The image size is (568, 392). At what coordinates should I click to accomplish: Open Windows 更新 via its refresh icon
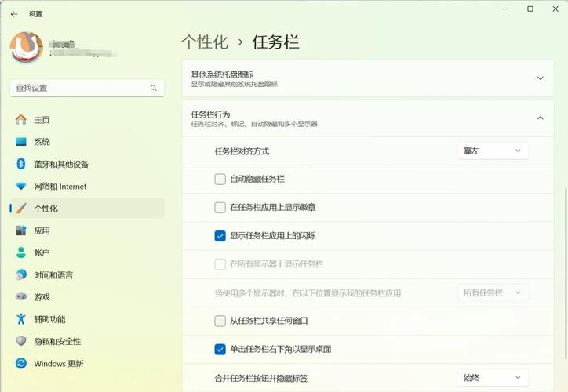[20, 364]
